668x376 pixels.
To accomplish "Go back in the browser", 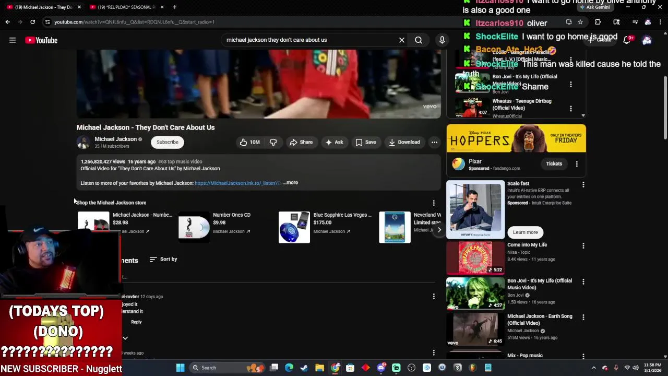I will pos(7,22).
